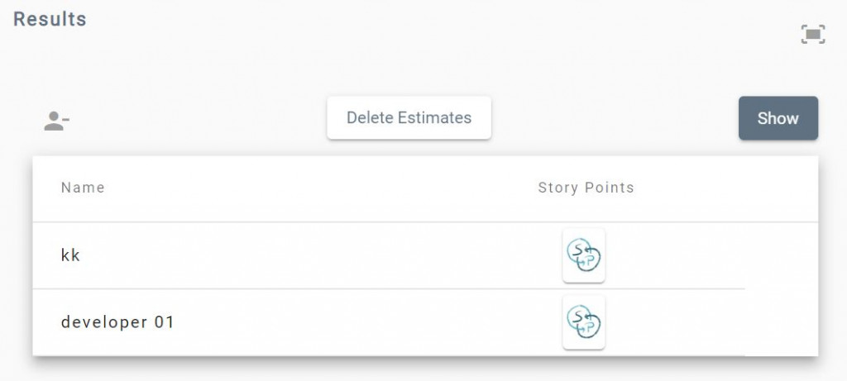The height and width of the screenshot is (381, 847).
Task: Expand the Results panel to fullscreen
Action: pyautogui.click(x=813, y=34)
